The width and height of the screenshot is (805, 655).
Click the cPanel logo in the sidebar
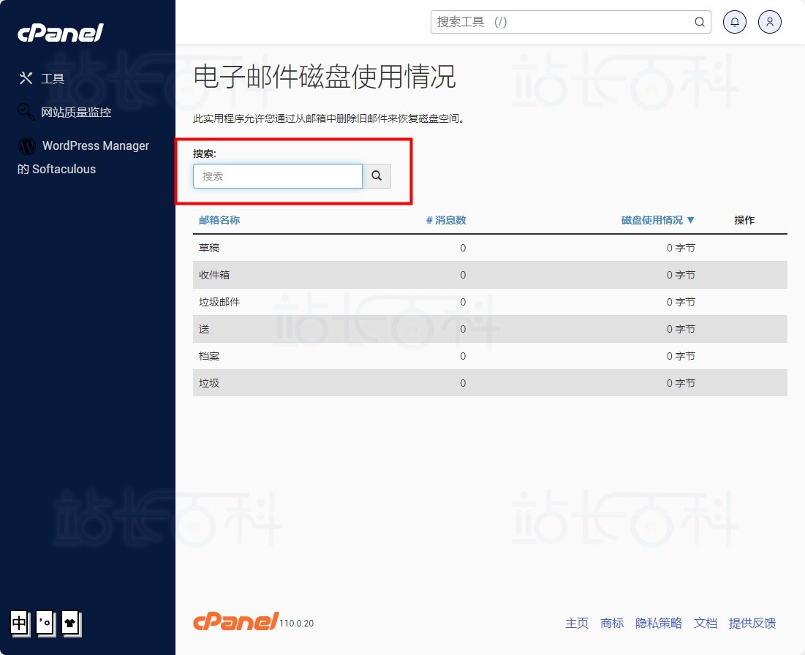[x=61, y=33]
